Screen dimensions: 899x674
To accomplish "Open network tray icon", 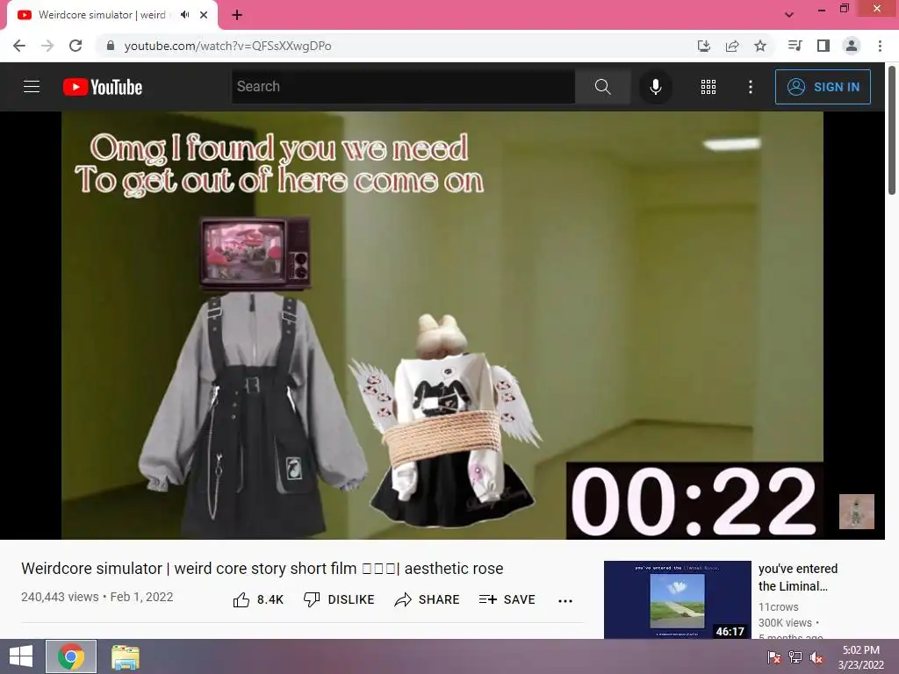I will pyautogui.click(x=795, y=657).
